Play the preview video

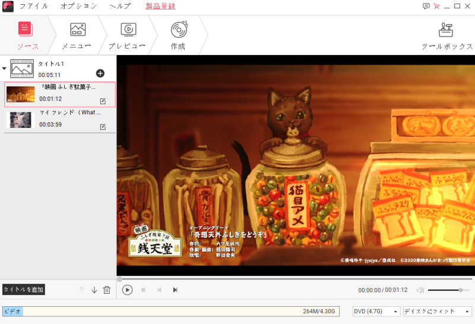[127, 290]
